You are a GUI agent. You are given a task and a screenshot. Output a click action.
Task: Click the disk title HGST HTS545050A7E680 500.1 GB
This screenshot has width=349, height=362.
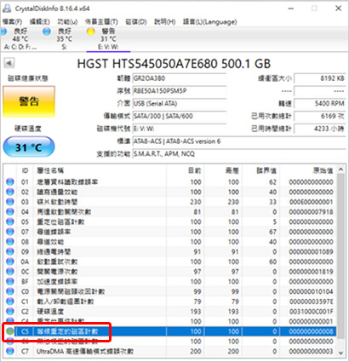coord(174,64)
